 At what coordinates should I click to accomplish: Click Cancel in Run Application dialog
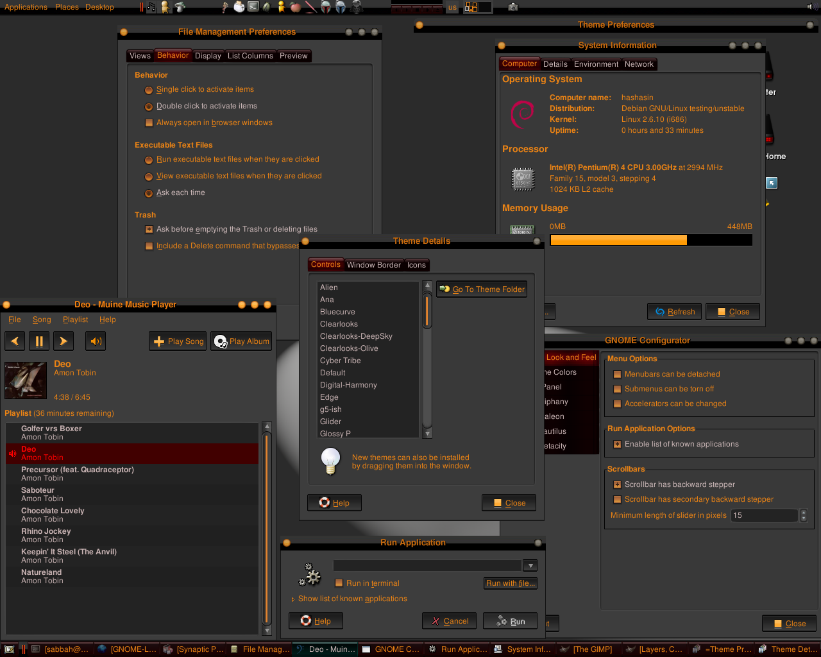click(x=450, y=621)
